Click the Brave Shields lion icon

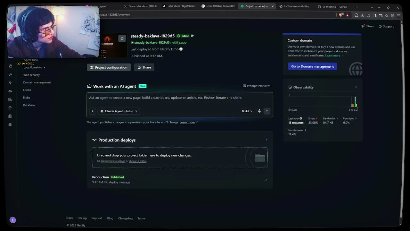click(341, 15)
